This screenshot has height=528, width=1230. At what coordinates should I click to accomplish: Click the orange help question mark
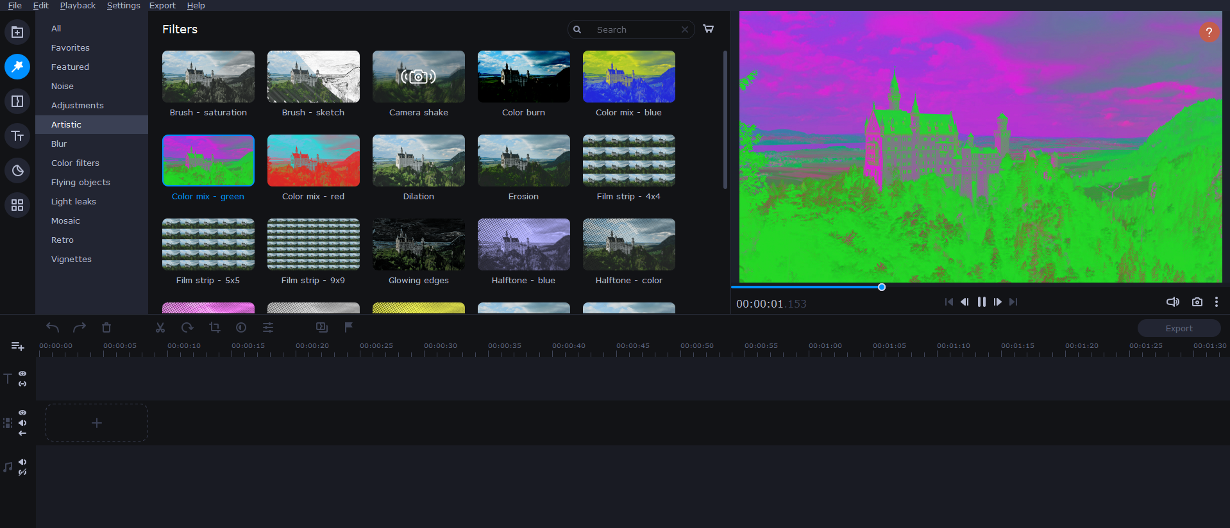[x=1209, y=32]
